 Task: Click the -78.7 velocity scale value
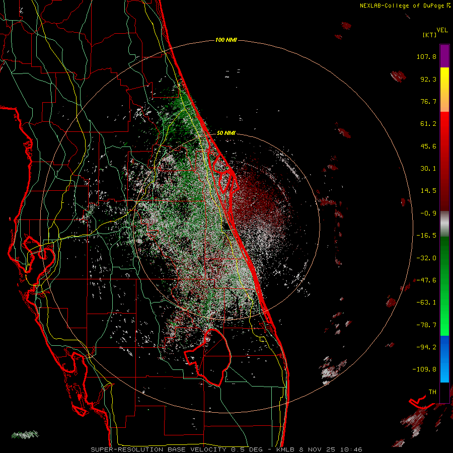[426, 325]
